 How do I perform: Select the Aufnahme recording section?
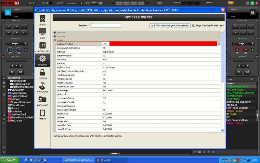[42, 101]
